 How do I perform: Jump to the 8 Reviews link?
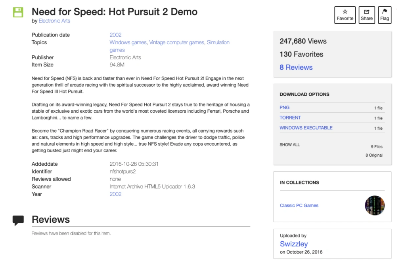(x=296, y=67)
